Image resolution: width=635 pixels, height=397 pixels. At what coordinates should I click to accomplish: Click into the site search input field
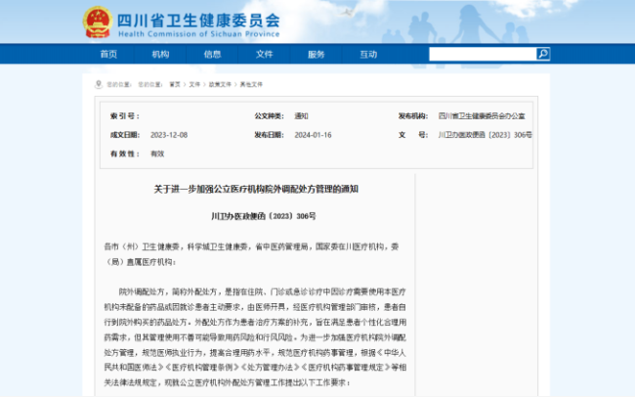(473, 54)
